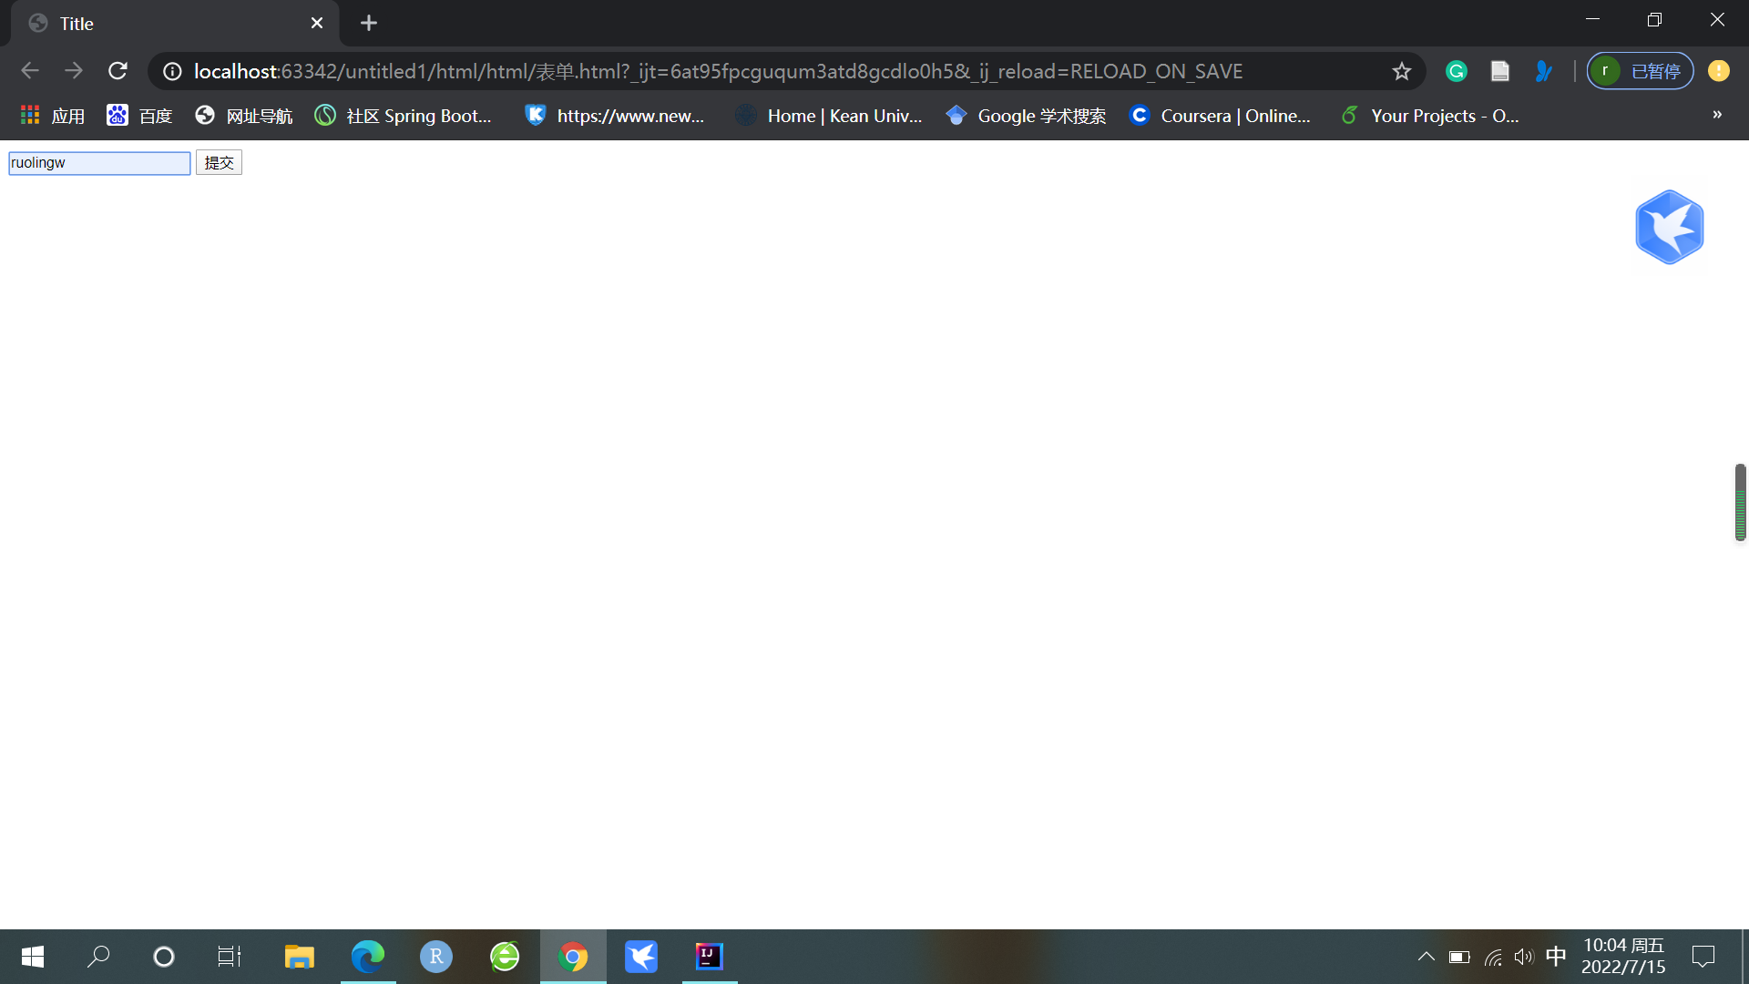Click the browser reload page icon

point(118,71)
